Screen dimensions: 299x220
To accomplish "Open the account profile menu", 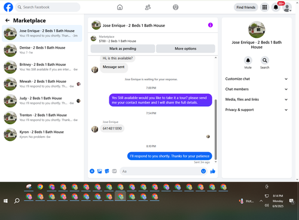I will click(x=287, y=8).
